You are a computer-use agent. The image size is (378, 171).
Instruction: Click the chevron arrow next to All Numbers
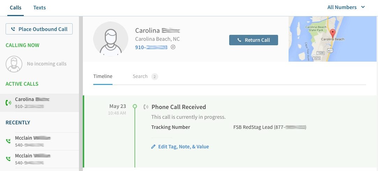[x=363, y=7]
